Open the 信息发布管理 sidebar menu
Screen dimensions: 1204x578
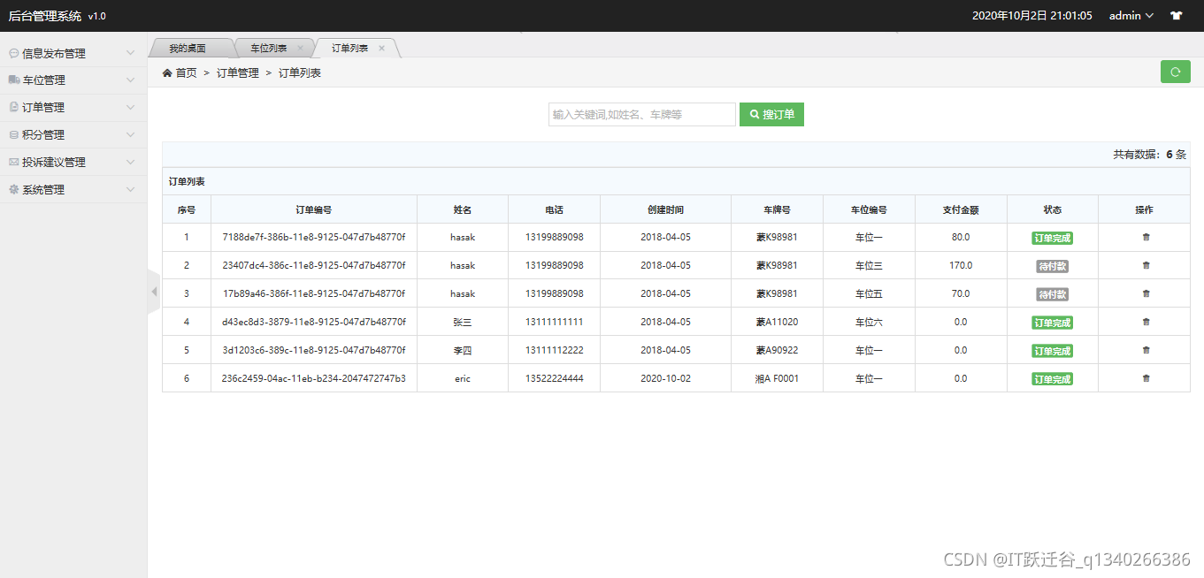click(x=73, y=53)
